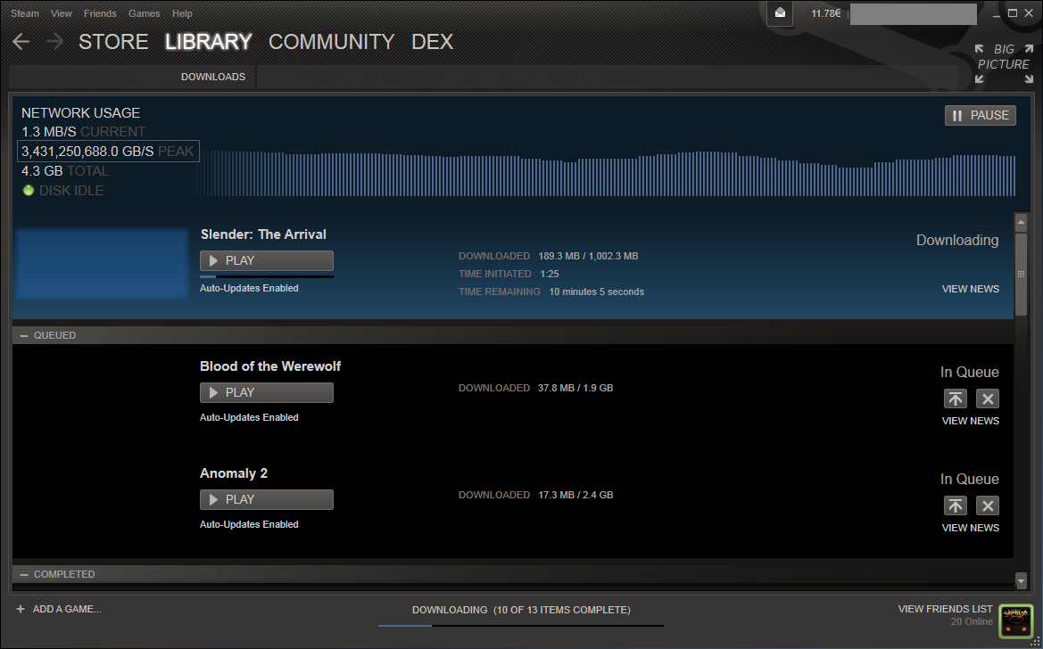Switch to the STORE tab

(113, 42)
